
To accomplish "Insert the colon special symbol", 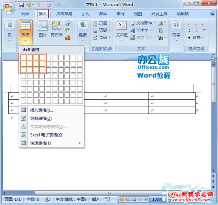I will point(197,30).
